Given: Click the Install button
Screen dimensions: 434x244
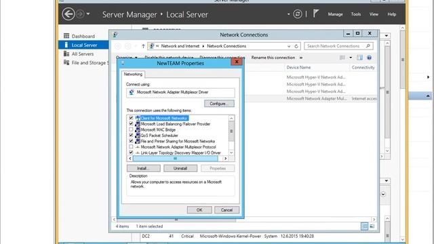Looking at the screenshot, I should [x=143, y=168].
